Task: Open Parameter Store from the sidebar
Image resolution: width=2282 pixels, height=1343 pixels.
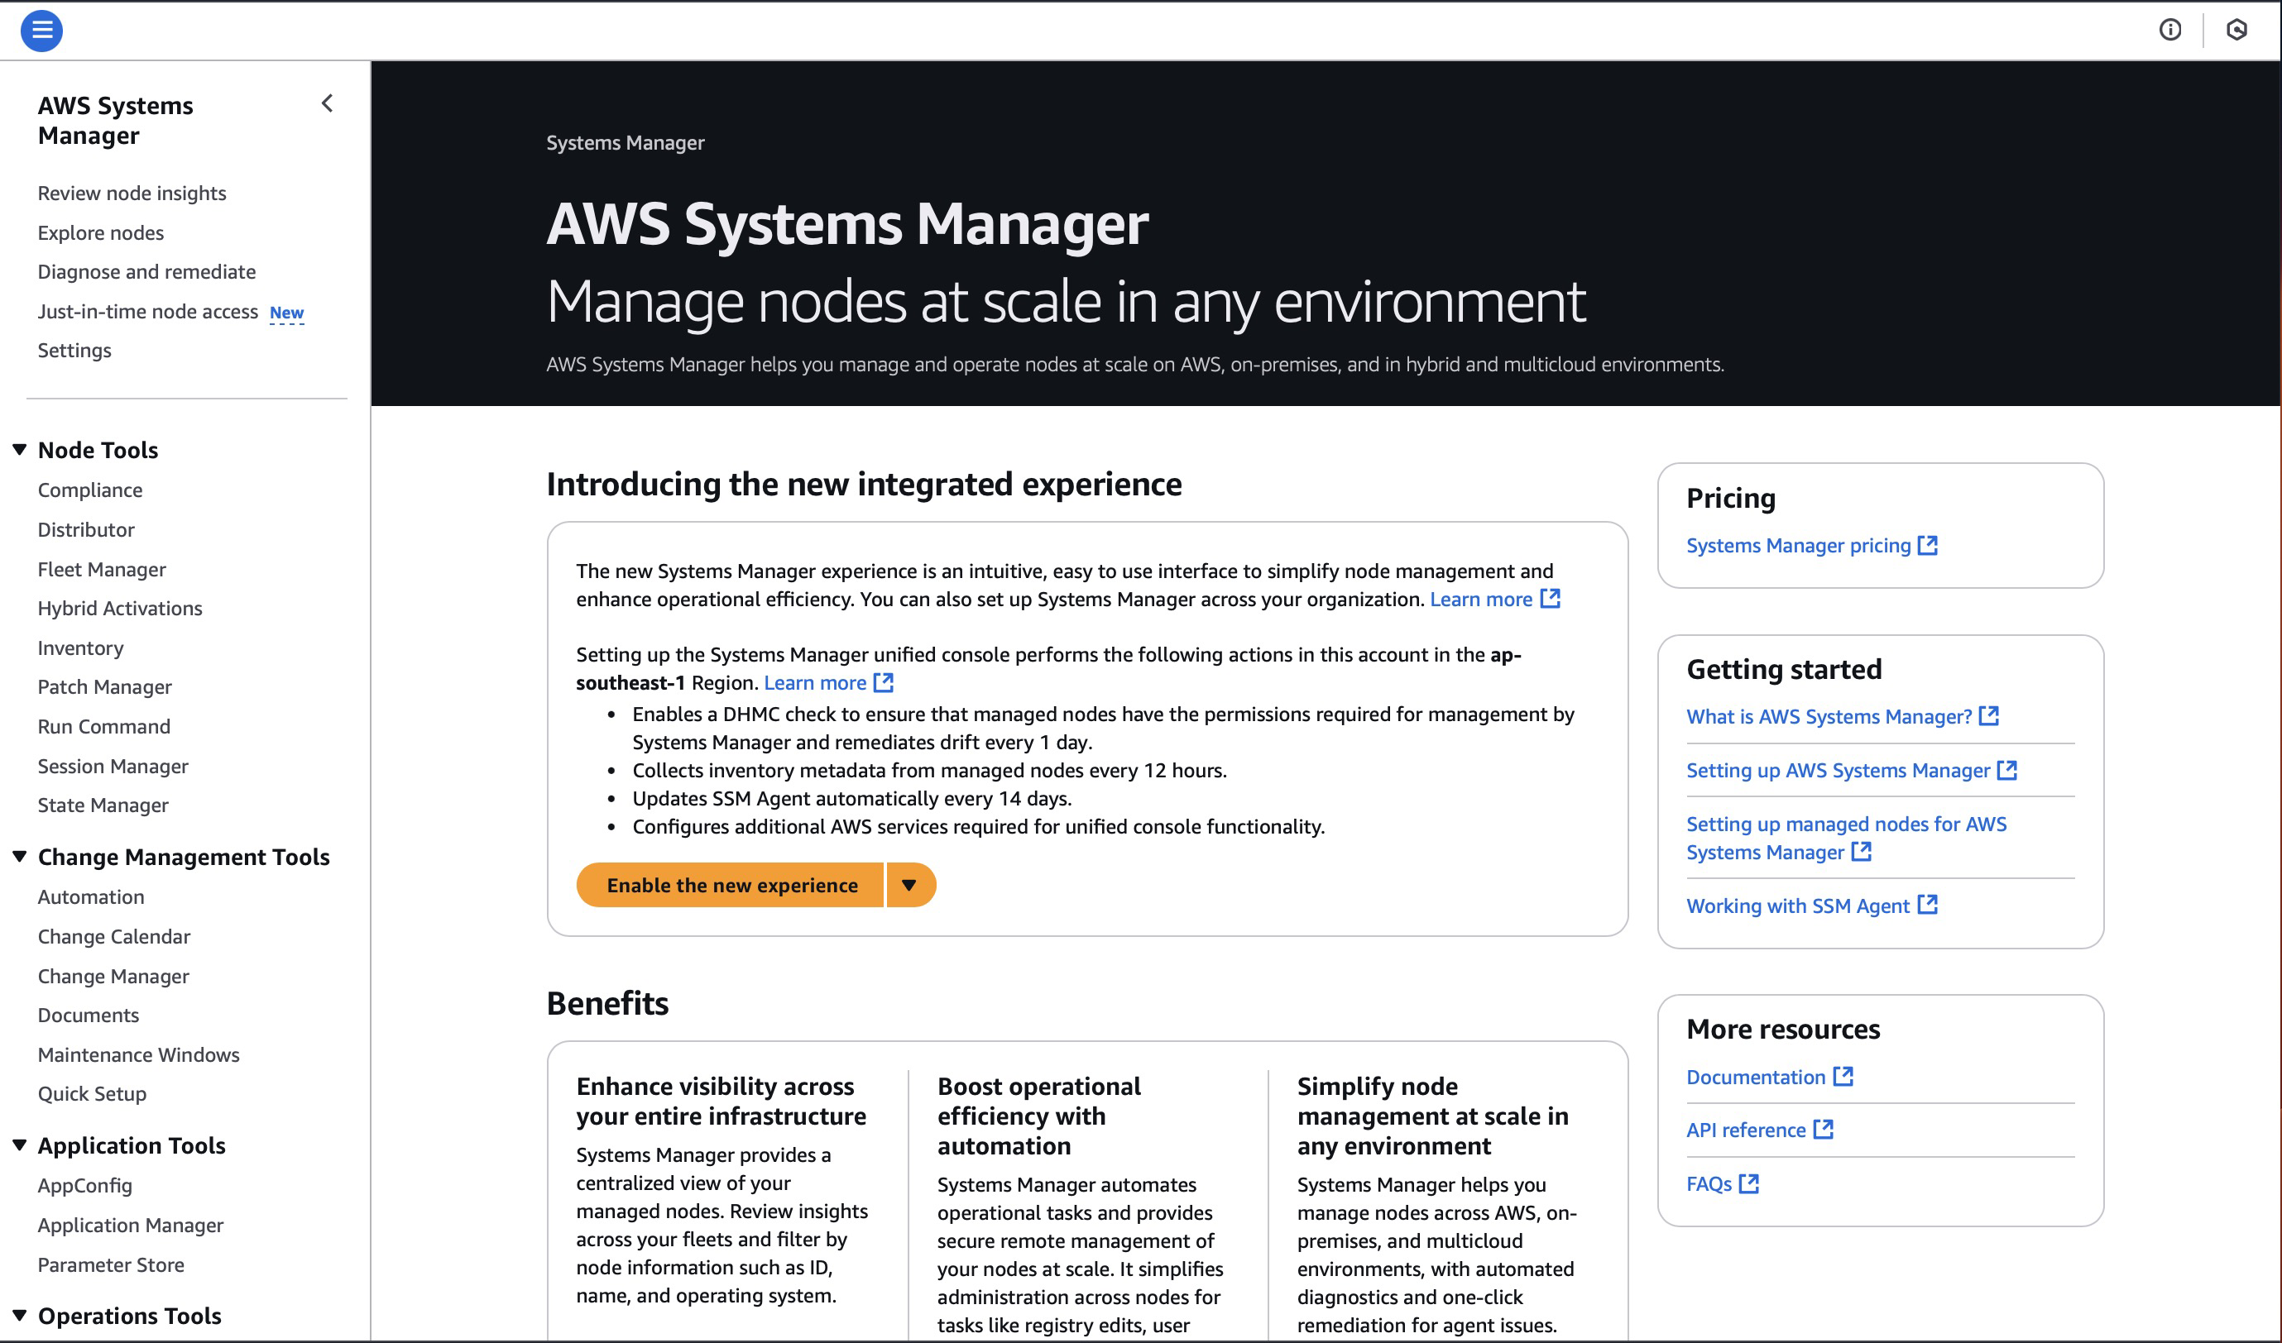Action: [x=111, y=1264]
